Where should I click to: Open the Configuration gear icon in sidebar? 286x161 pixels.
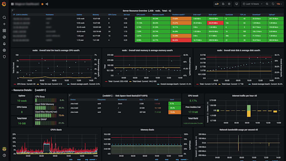coord(4,50)
